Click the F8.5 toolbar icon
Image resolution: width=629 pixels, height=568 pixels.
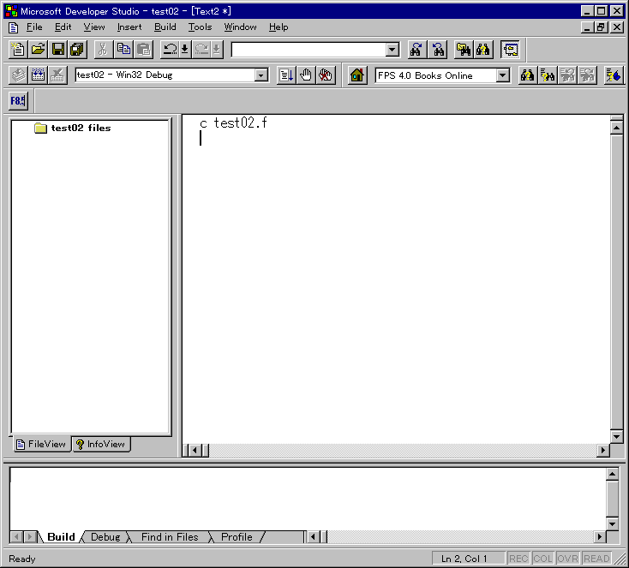coord(18,101)
